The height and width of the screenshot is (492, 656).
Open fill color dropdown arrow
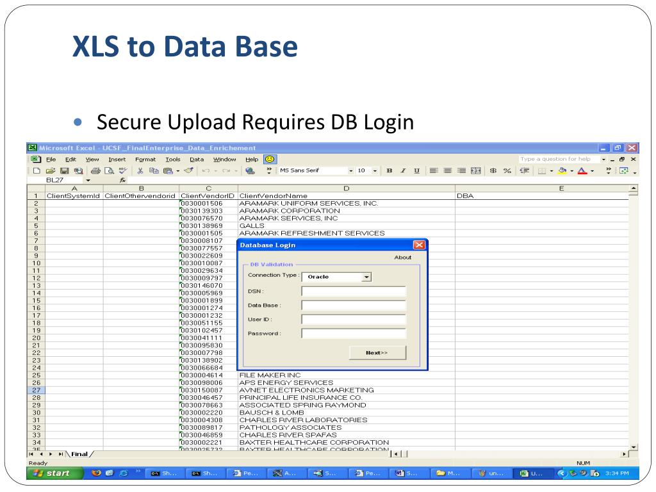[x=571, y=170]
